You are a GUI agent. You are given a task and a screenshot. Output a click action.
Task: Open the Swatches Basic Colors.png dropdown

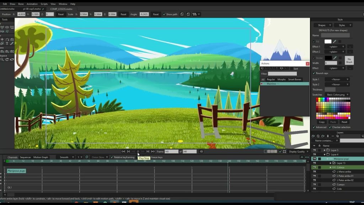[337, 95]
